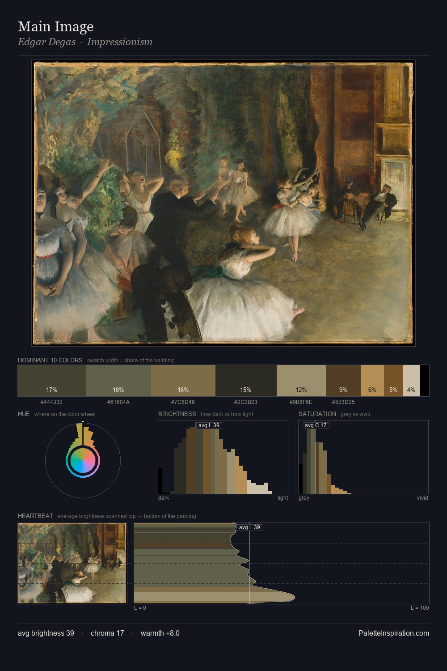
Task: Click the 'SATURATION' section heading
Action: tap(317, 414)
